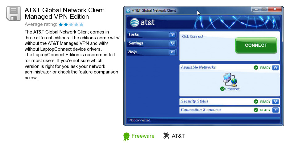Click the 'Not connected.' status text
Image resolution: width=290 pixels, height=150 pixels.
click(x=140, y=120)
